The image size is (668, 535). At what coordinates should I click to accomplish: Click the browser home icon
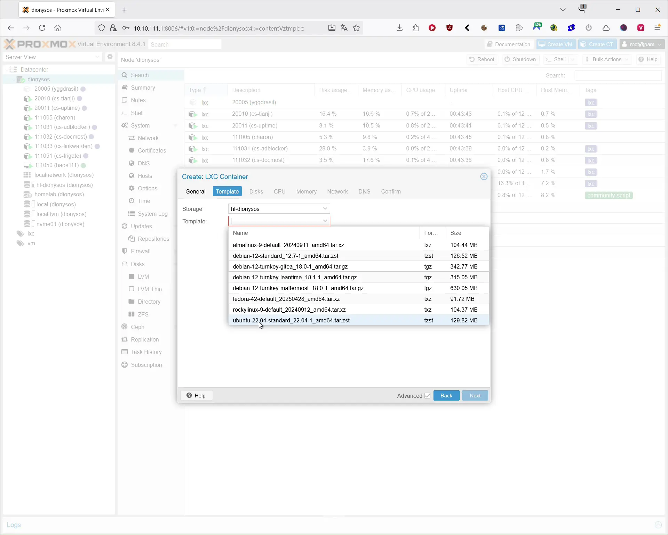pos(57,28)
